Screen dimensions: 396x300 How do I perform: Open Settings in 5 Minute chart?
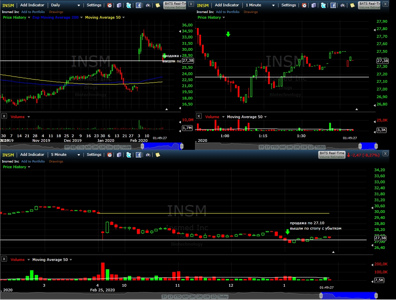[94, 155]
